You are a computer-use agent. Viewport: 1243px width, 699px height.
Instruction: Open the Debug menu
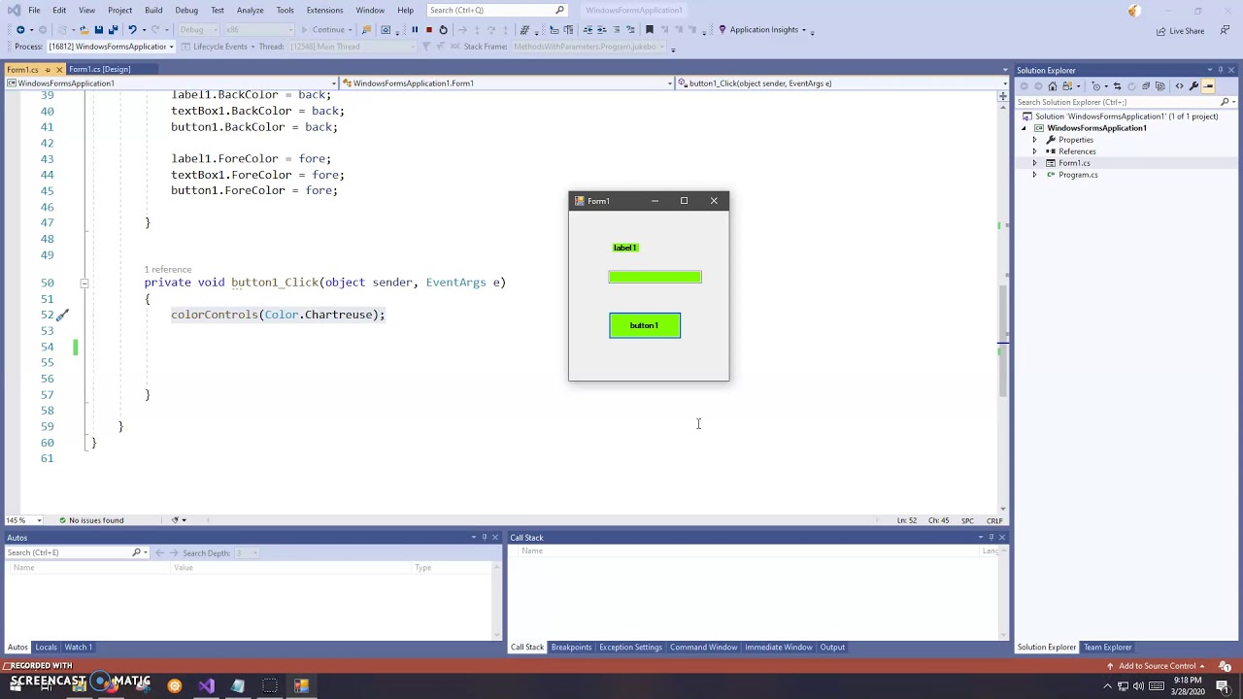(x=186, y=10)
